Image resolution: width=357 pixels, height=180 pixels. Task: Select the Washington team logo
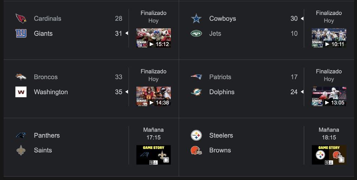[21, 92]
